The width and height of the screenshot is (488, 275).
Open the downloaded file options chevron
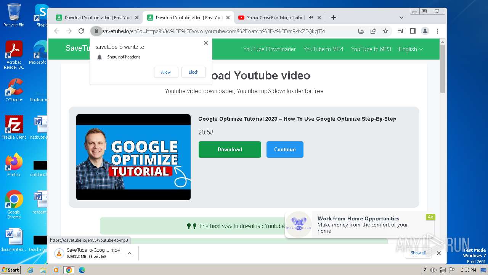click(130, 253)
